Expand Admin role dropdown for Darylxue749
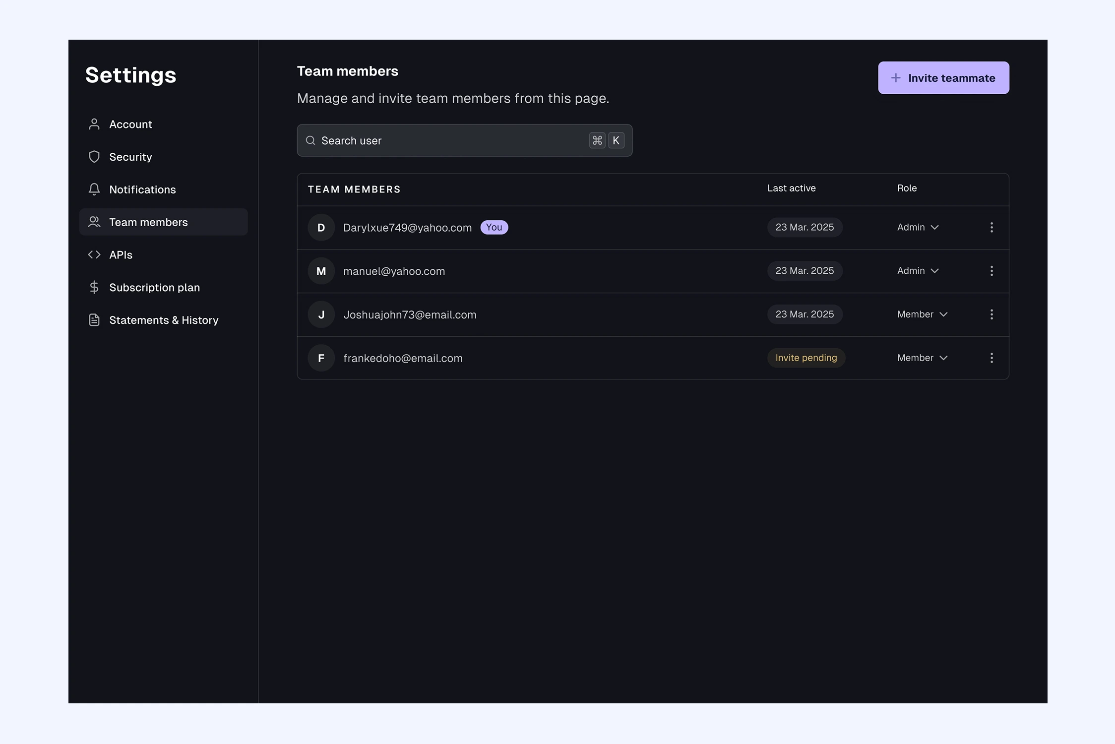Viewport: 1115px width, 744px height. point(918,227)
